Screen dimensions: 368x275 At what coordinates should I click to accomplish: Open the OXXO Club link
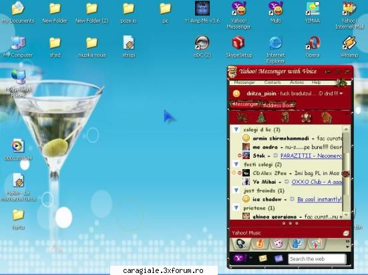click(x=317, y=182)
